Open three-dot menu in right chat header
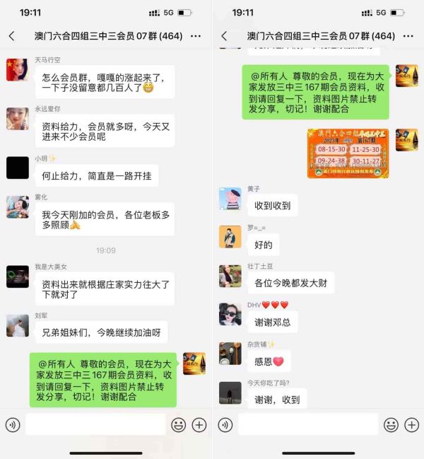The height and width of the screenshot is (459, 424). [x=408, y=36]
